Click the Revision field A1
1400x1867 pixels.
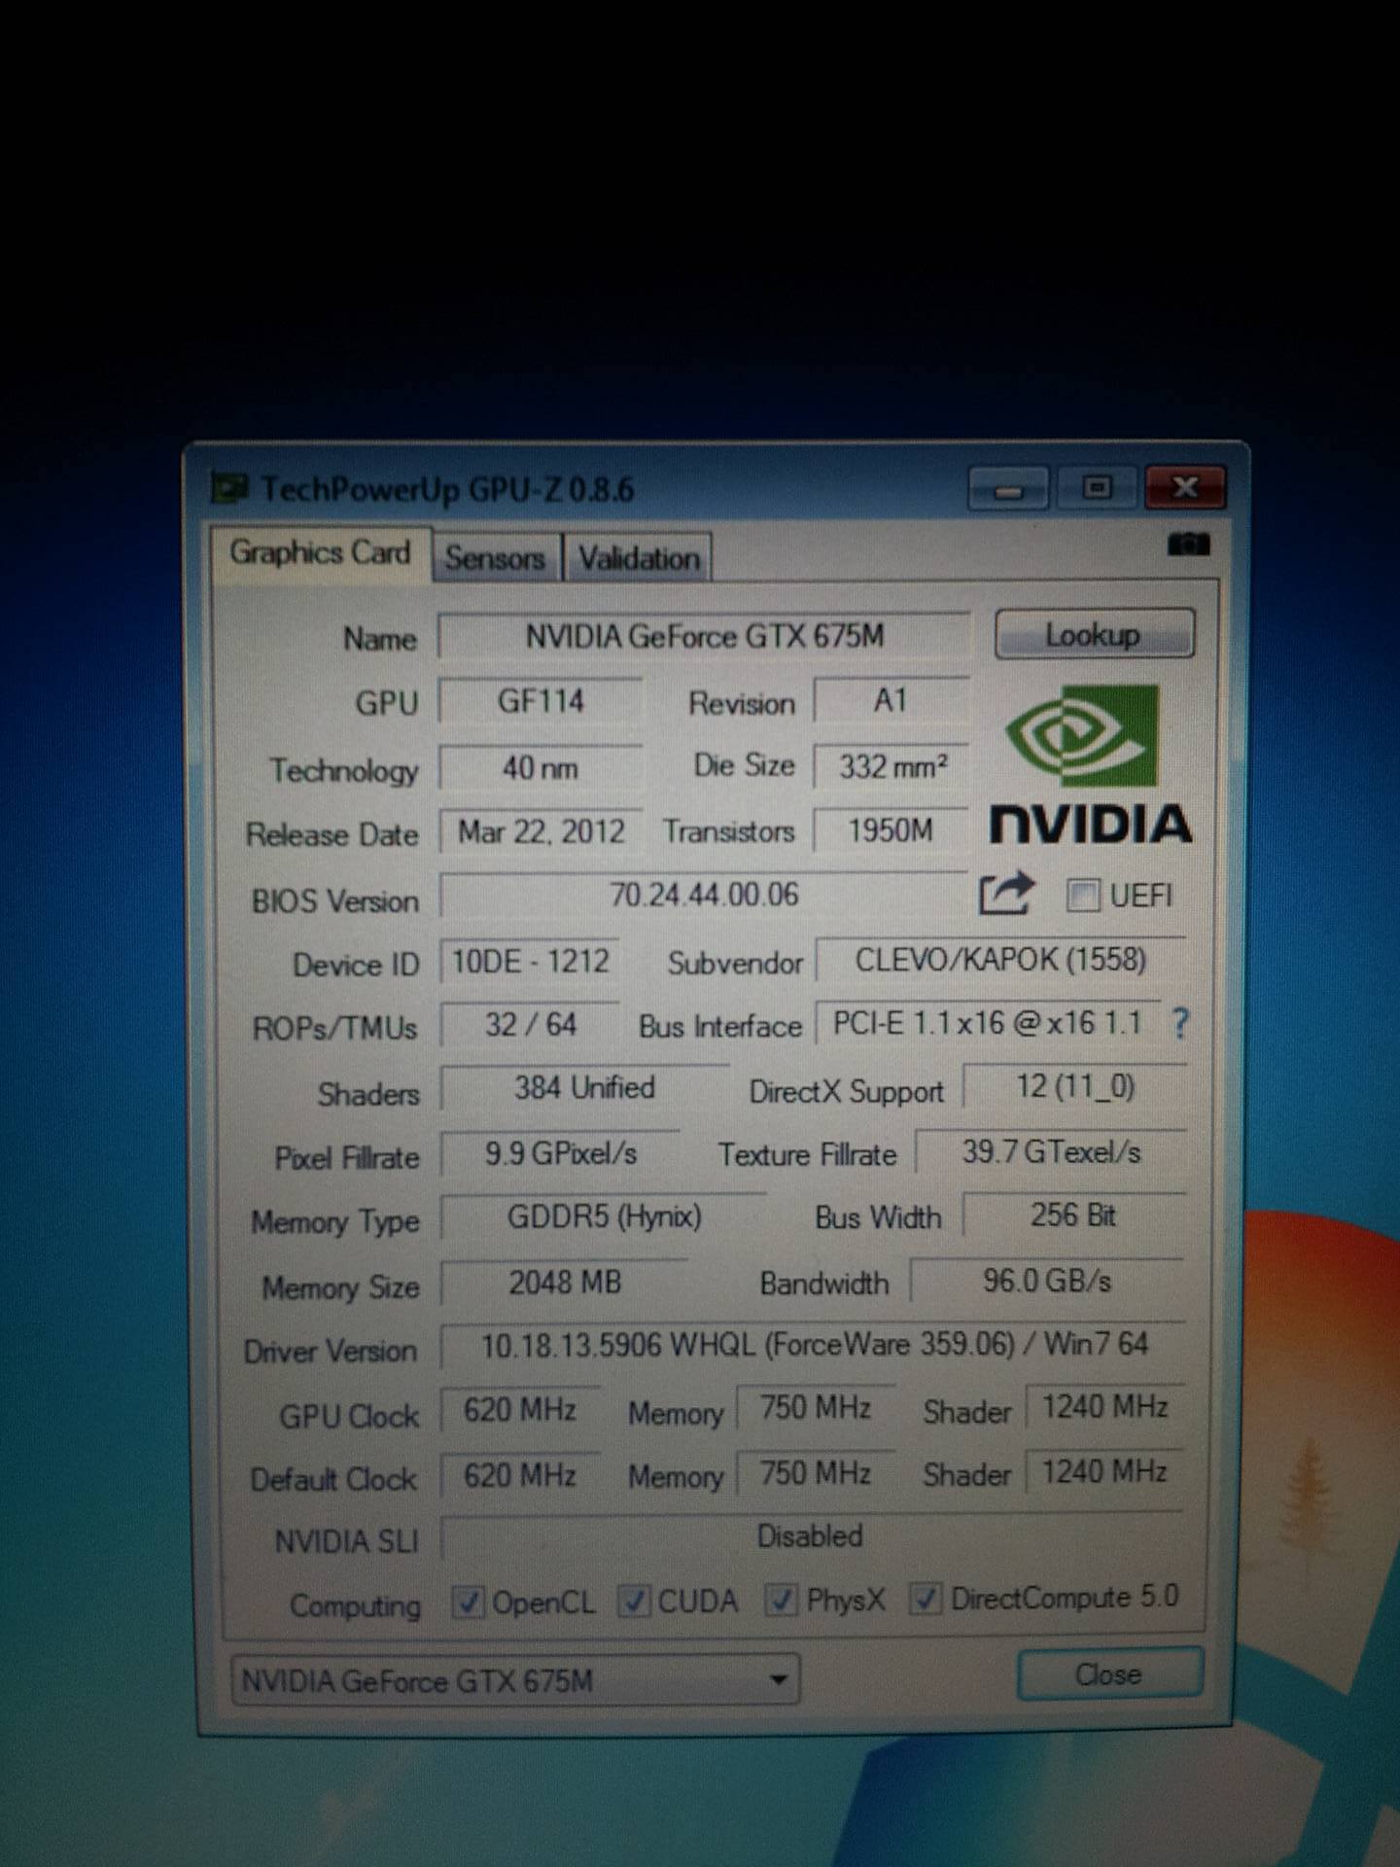891,700
